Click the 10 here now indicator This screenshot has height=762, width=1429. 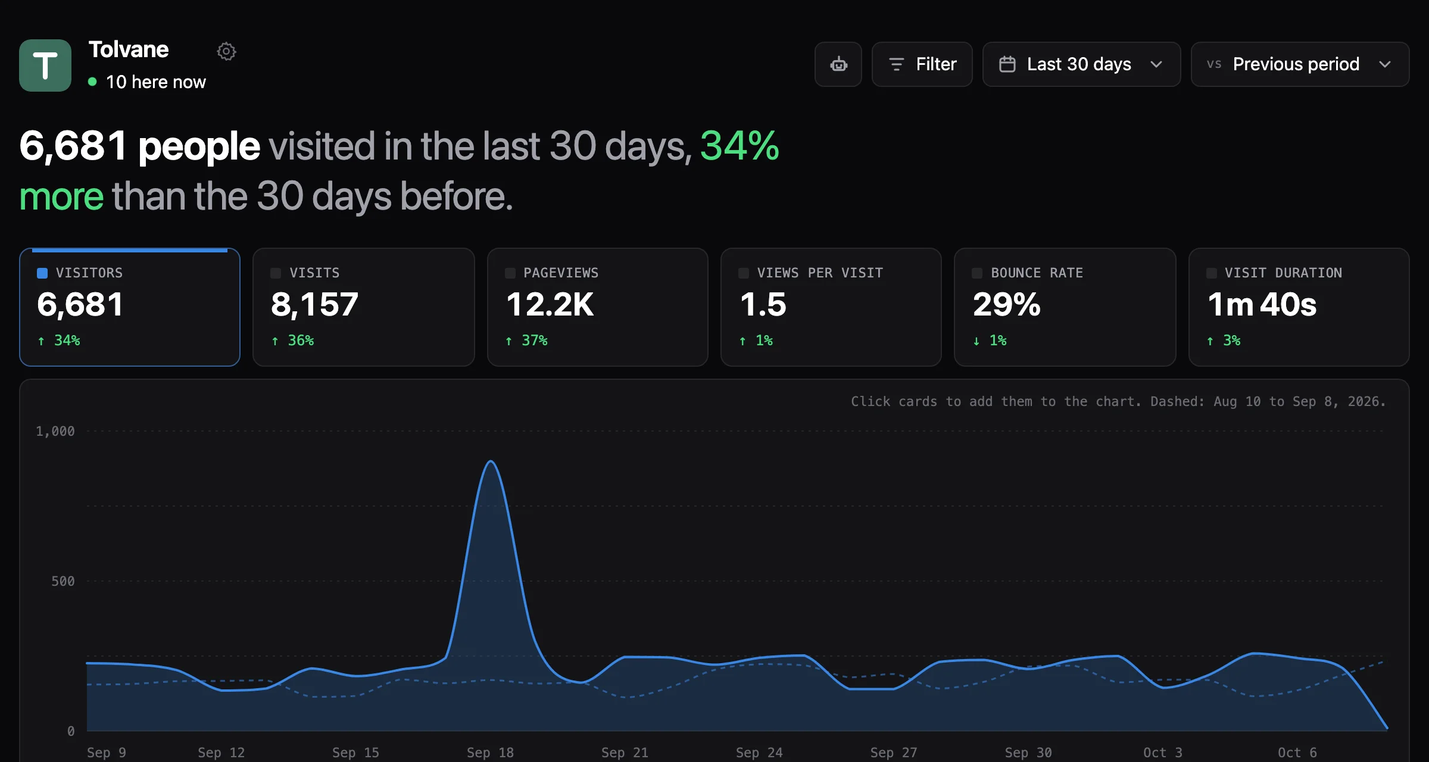(147, 82)
